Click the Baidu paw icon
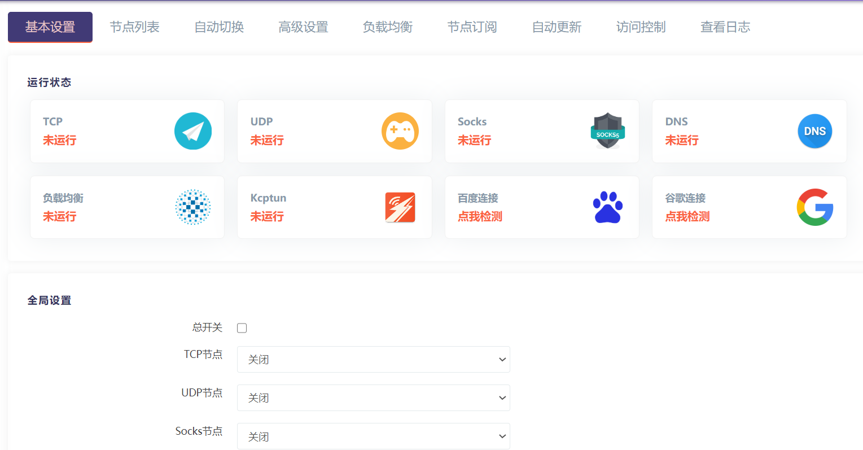Screen dimensions: 863x450 [x=608, y=207]
